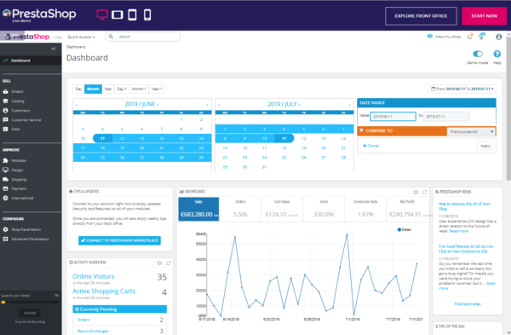511x335 pixels.
Task: Refresh the Dashboard panel
Action: point(425,192)
